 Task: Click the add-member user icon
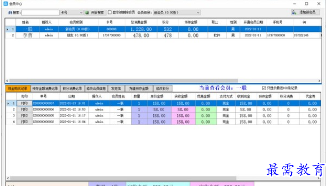294,12
